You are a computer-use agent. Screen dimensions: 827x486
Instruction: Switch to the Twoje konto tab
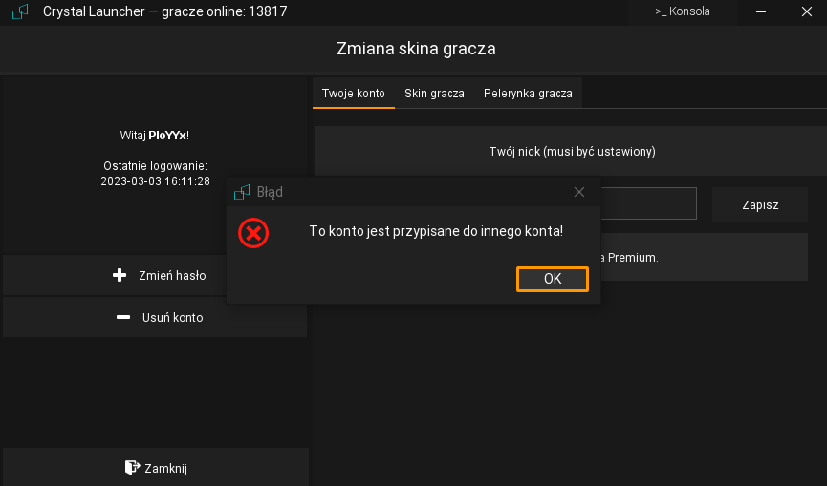(353, 94)
